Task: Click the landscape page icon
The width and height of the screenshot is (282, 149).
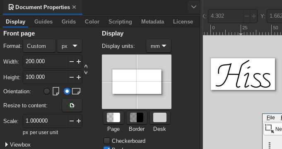Action: click(76, 91)
